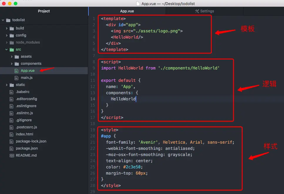284x194 pixels.
Task: Click the .eslintignore file icon
Action: [x=11, y=106]
